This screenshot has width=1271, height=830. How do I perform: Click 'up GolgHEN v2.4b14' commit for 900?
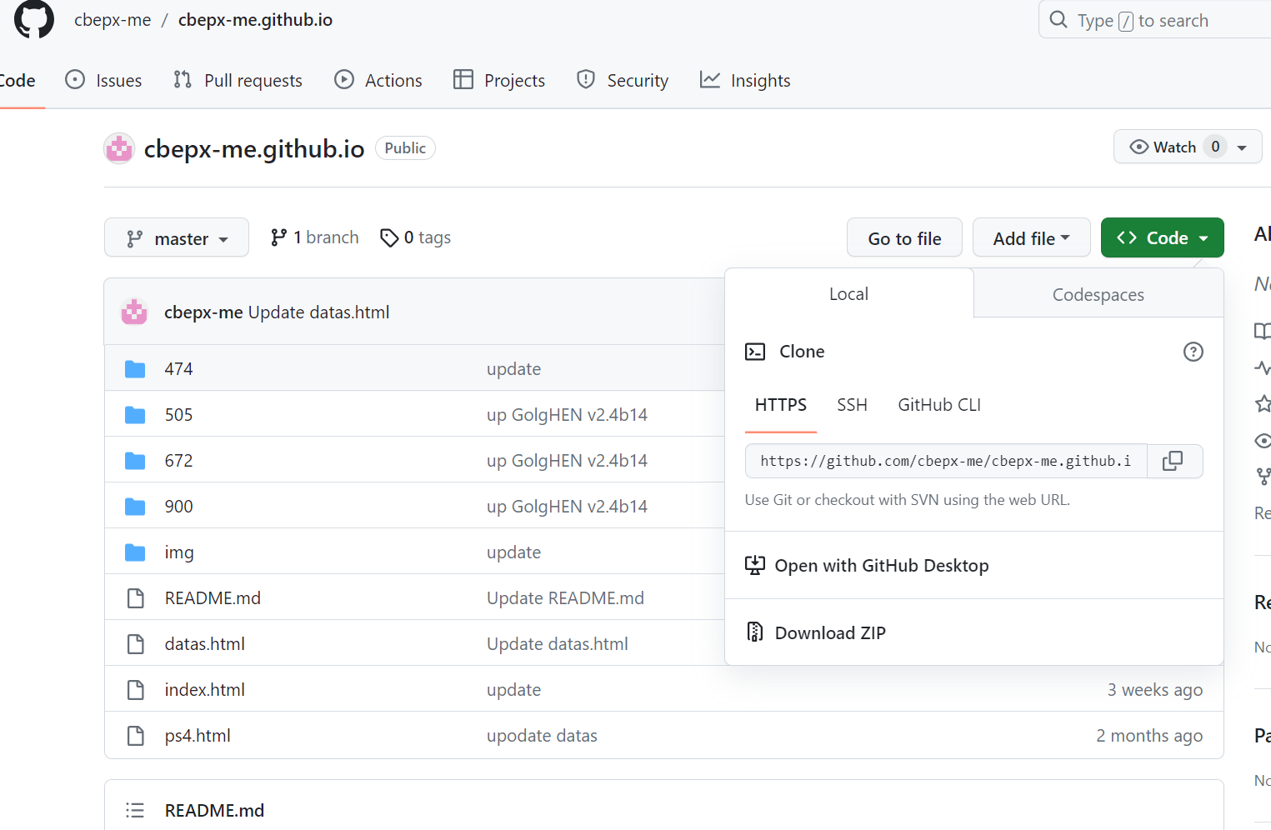pos(567,507)
